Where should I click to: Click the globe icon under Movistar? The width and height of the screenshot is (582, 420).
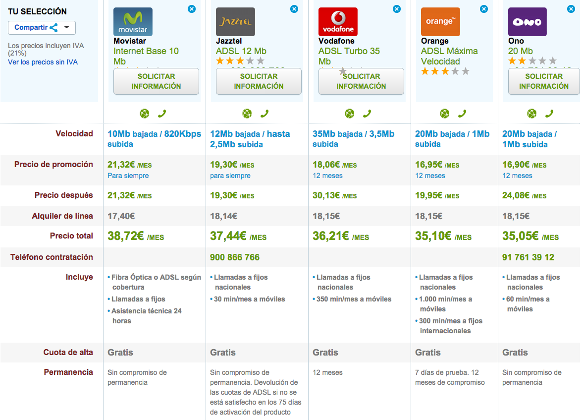[x=145, y=114]
